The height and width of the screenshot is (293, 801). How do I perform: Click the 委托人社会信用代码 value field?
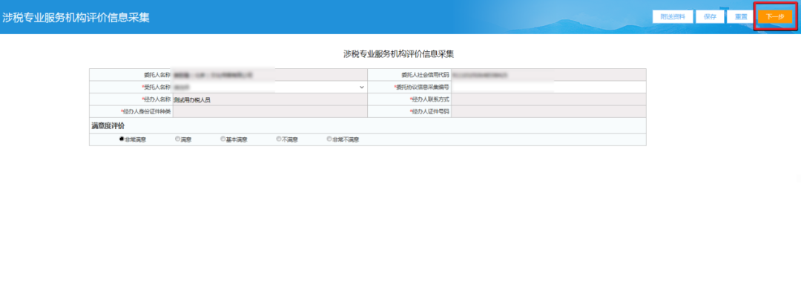[x=548, y=75]
